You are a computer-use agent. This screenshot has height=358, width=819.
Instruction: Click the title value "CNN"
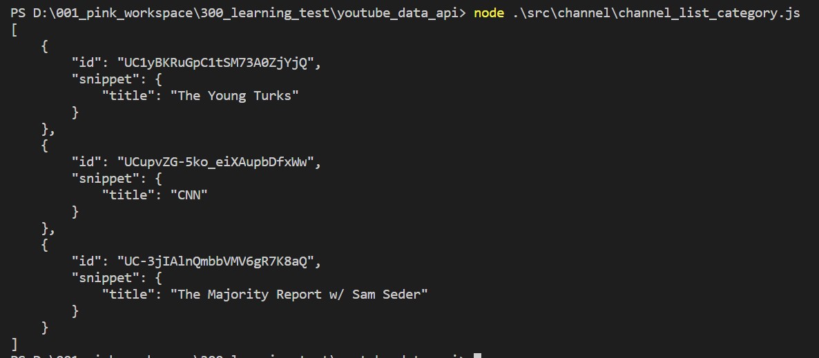point(189,195)
